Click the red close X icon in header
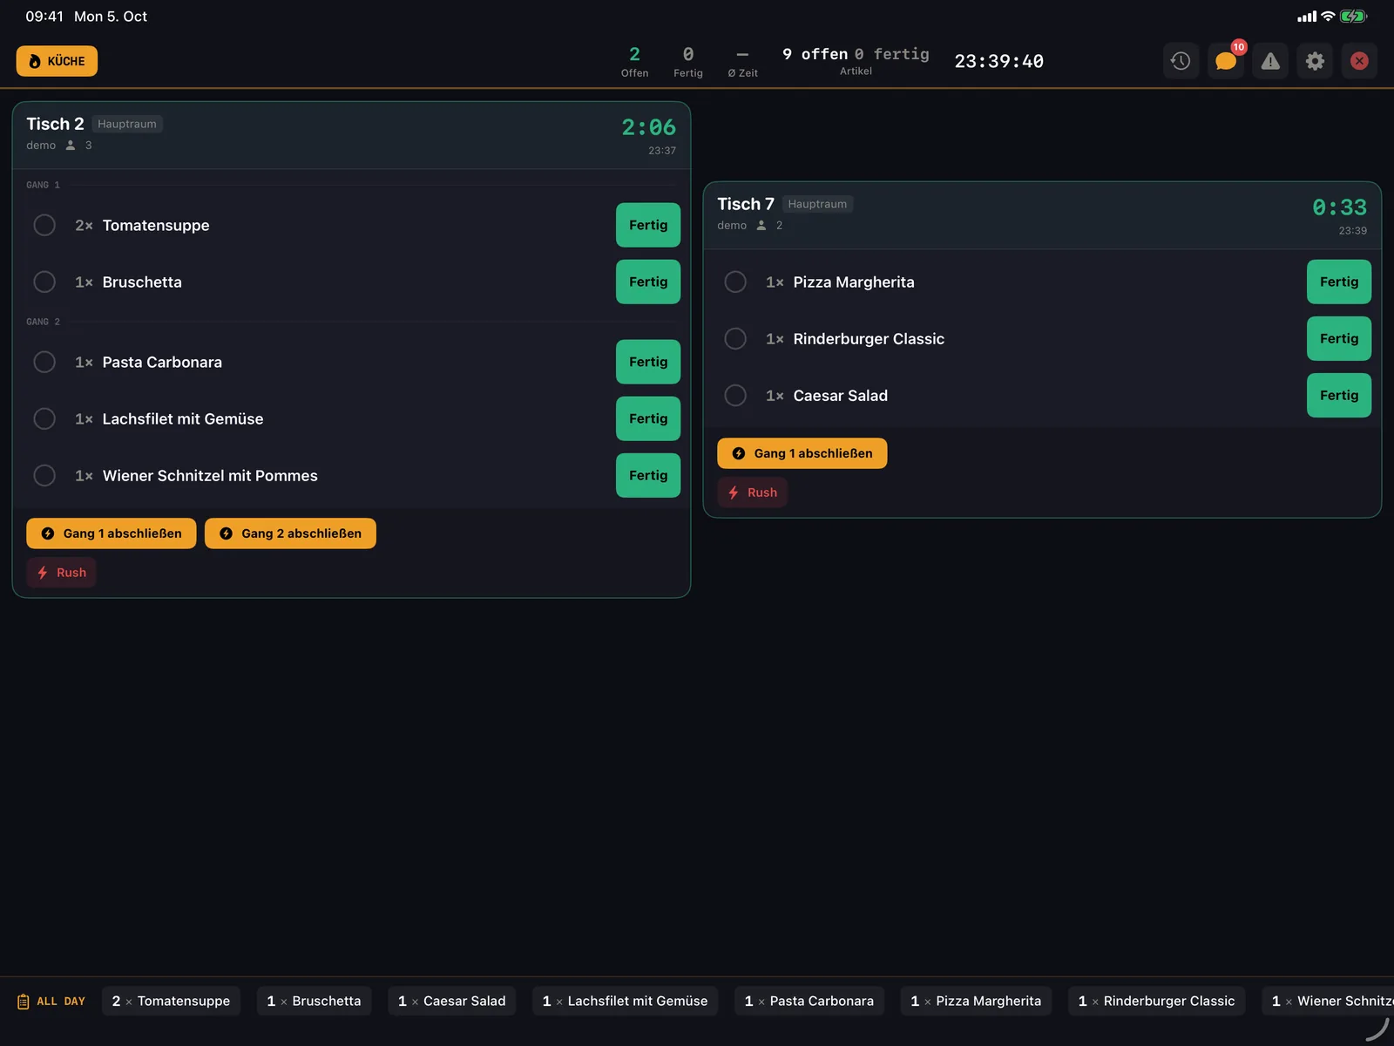 pos(1359,61)
